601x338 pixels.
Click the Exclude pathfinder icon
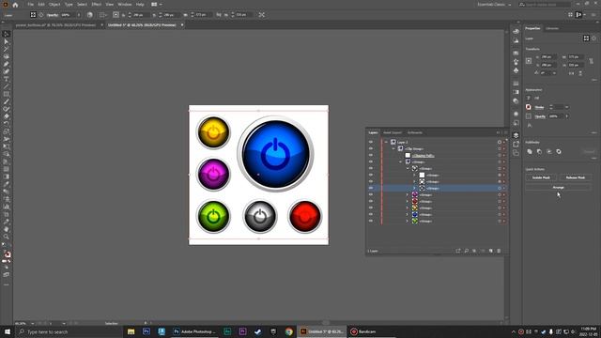(559, 151)
